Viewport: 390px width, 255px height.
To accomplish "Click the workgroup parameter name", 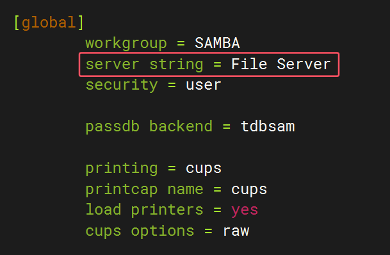I will point(126,44).
